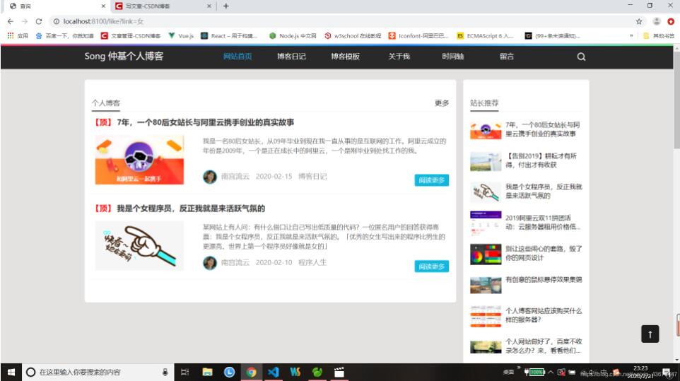Click the battery indicator in system tray
Screen dimensions: 680x381
pyautogui.click(x=534, y=372)
